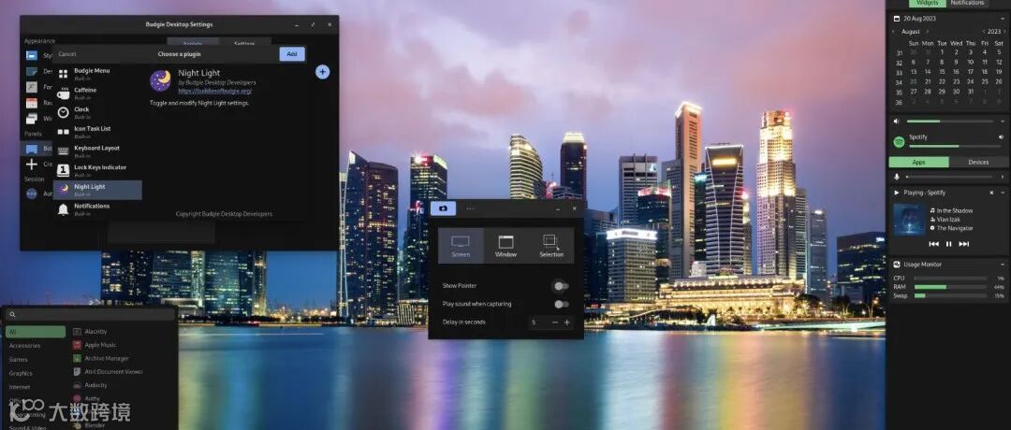
Task: Click the app menu search field
Action: (x=90, y=315)
